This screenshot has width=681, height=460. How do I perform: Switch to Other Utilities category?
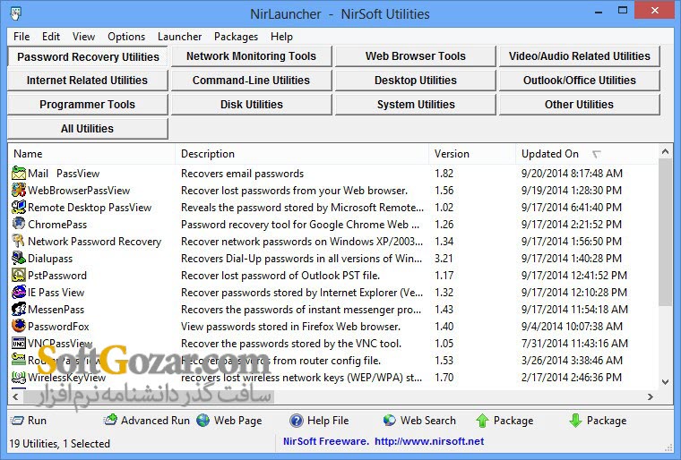[580, 105]
